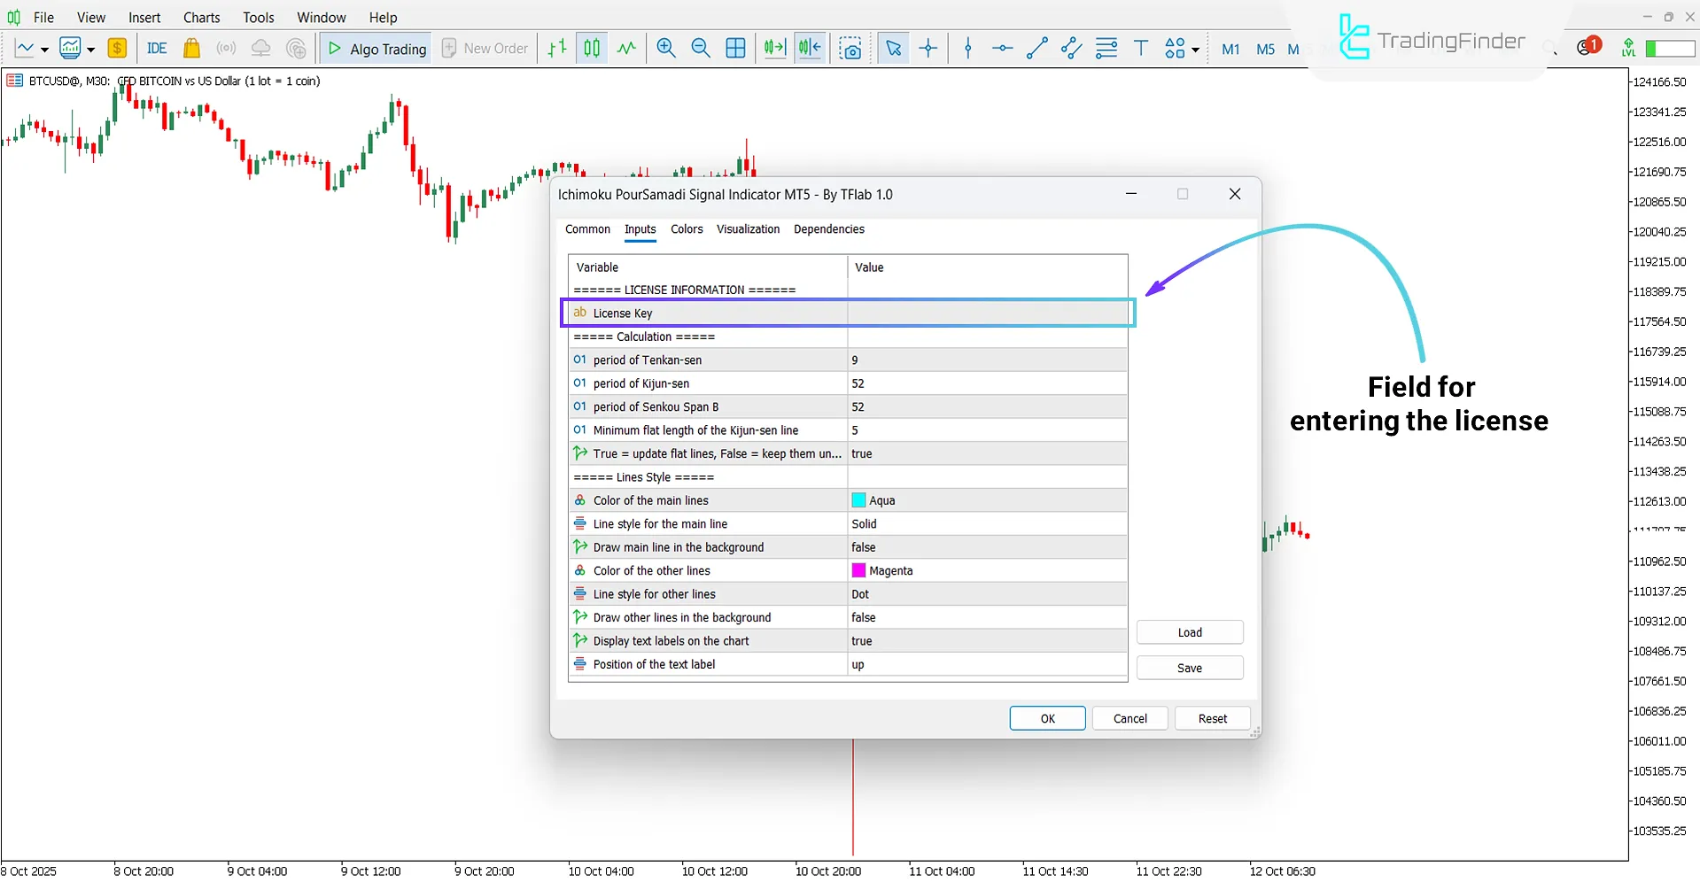Select the candlestick chart type icon
This screenshot has width=1700, height=882.
click(x=592, y=49)
